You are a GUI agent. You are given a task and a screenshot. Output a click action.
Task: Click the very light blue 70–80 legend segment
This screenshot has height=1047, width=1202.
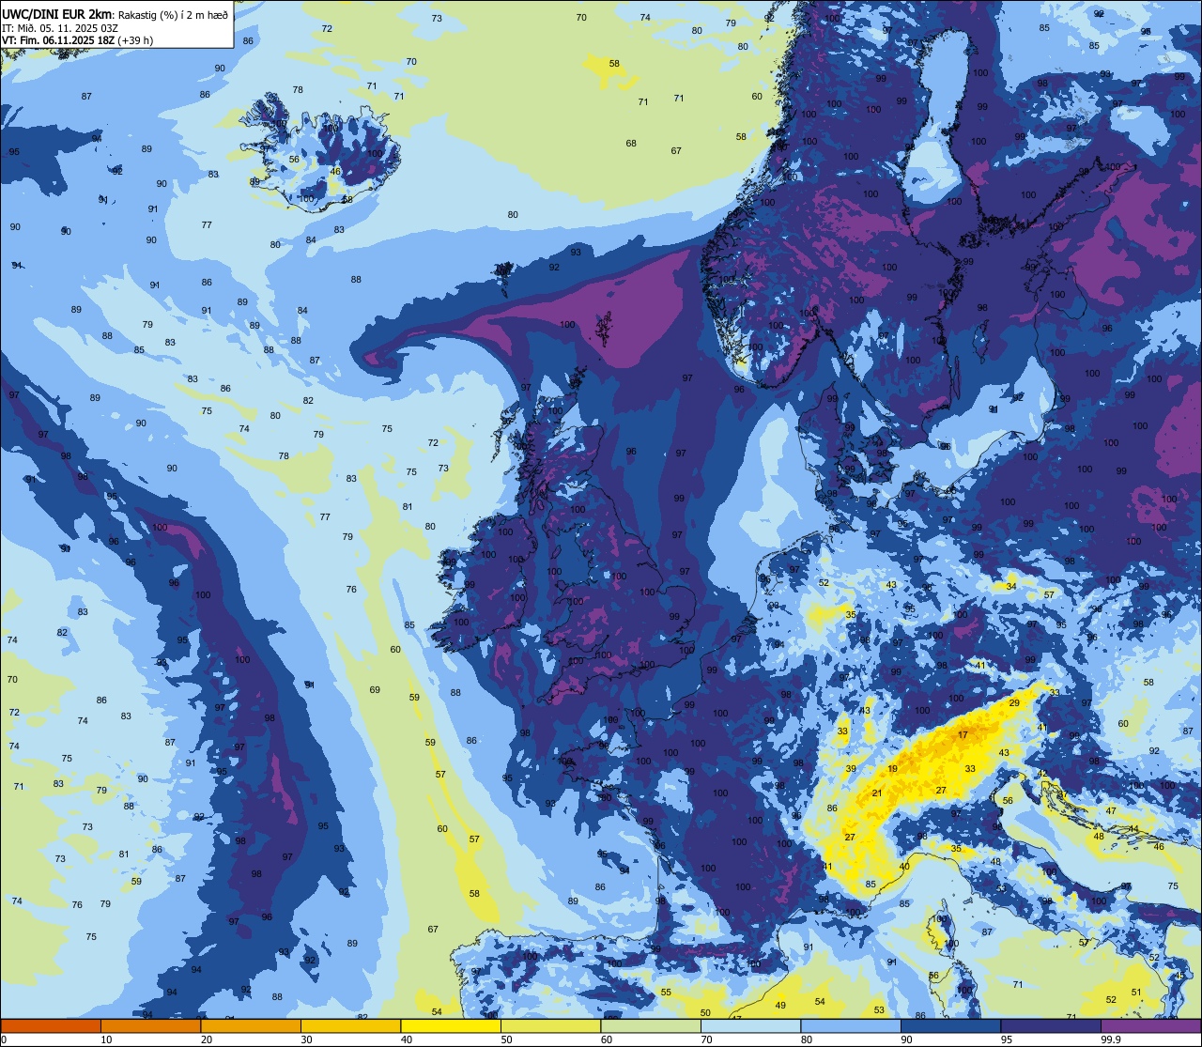tap(750, 1025)
